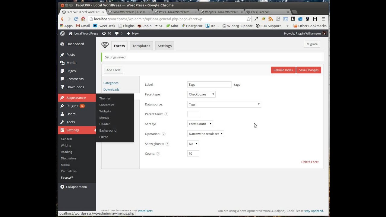This screenshot has width=386, height=217.
Task: Open the TweetDeck bookmark
Action: 104,26
